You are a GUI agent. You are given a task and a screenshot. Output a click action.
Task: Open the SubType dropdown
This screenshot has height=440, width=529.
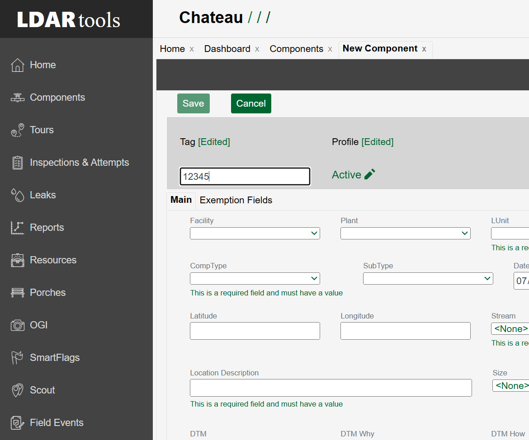pos(428,278)
